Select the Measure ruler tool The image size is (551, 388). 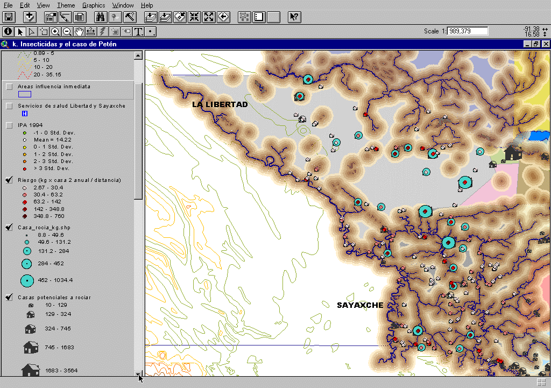pos(91,32)
